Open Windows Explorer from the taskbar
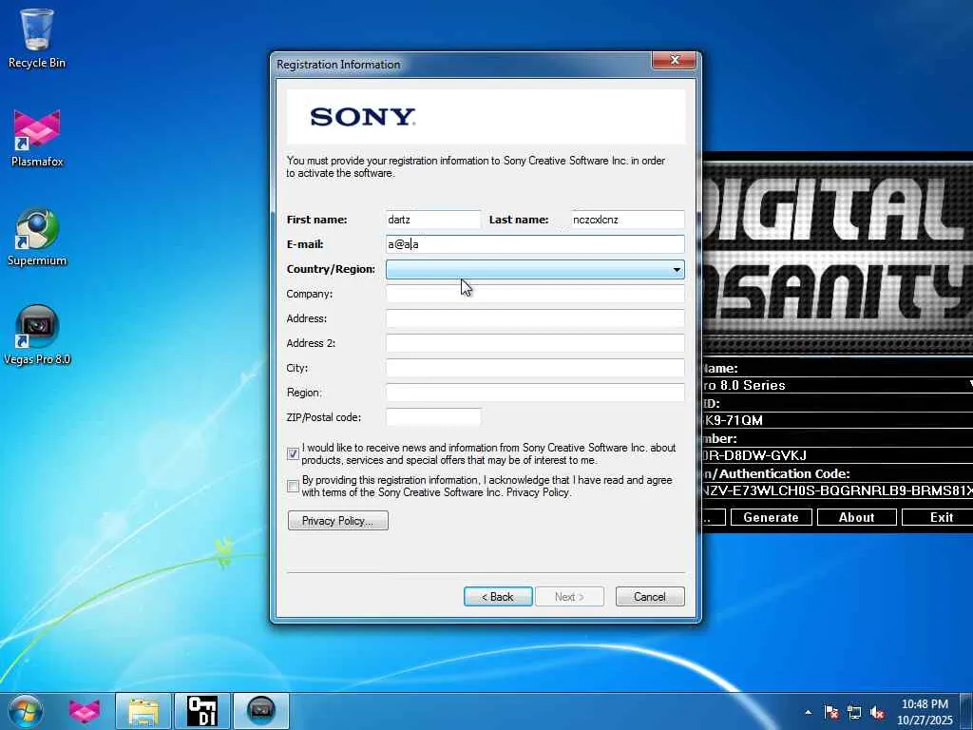Viewport: 973px width, 730px height. (143, 711)
